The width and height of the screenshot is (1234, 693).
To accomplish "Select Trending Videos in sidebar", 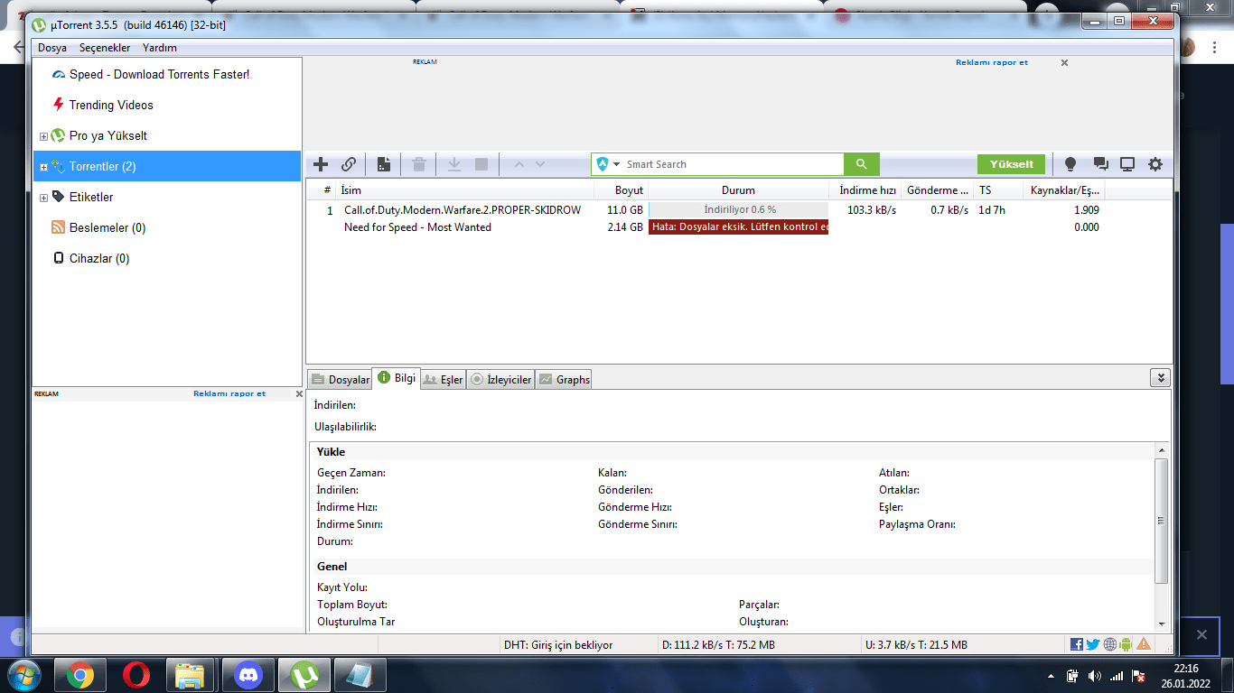I will point(111,105).
